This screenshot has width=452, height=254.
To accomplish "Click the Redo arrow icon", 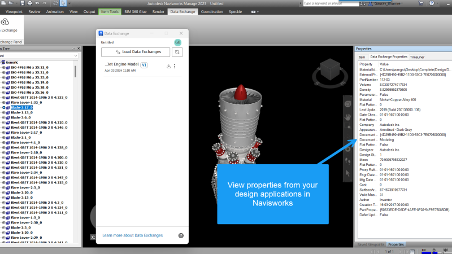I will (45, 3).
